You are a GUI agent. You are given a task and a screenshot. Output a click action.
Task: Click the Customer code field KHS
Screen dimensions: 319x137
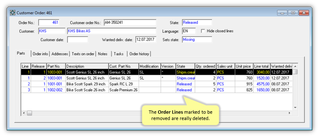[x=52, y=31]
